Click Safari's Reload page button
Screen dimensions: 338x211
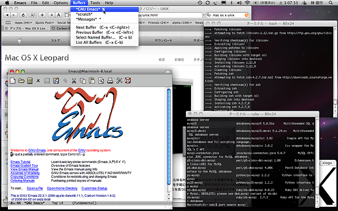23,15
